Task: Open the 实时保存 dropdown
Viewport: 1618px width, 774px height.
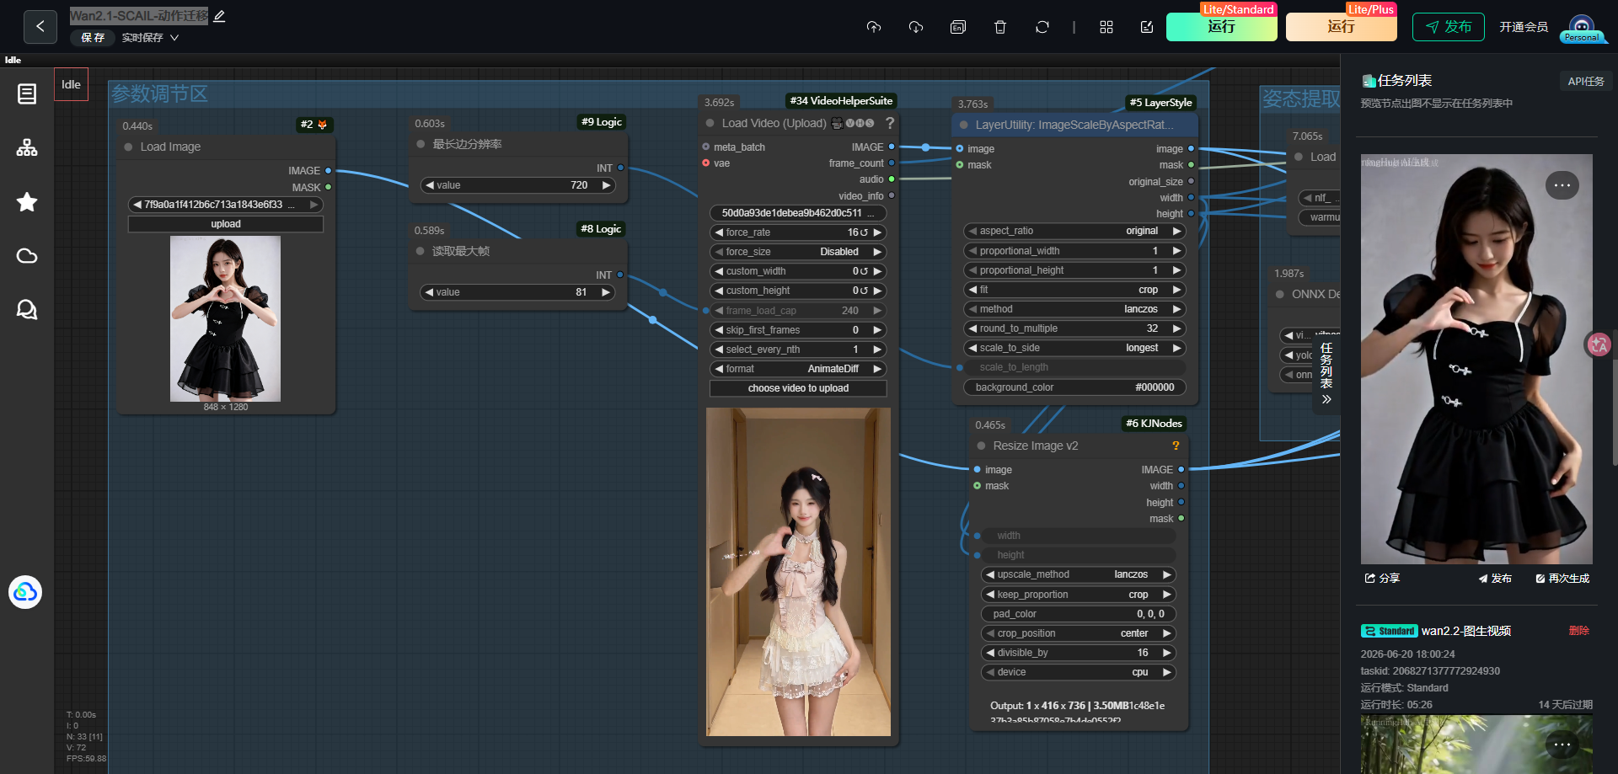Action: [150, 38]
